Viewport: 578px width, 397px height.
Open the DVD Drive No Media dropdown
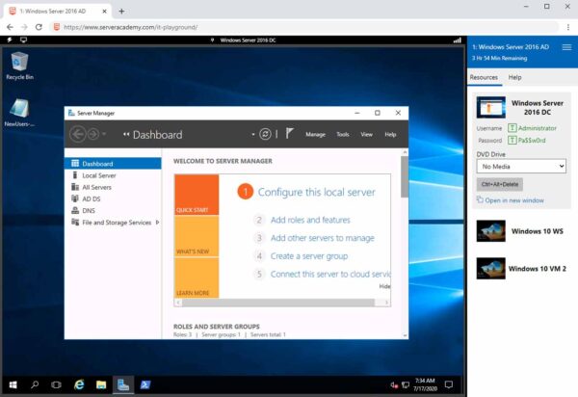521,167
